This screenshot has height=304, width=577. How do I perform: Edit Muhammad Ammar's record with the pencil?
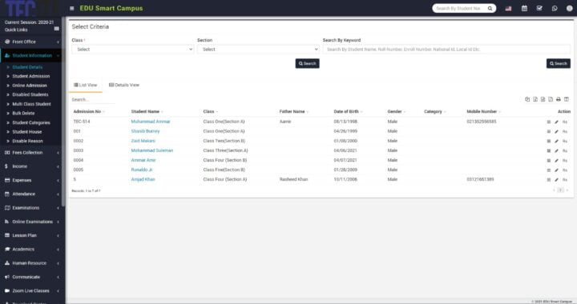(x=556, y=122)
